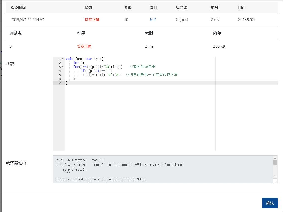Click the 分数 column header
Image resolution: width=283 pixels, height=212 pixels.
128,8
